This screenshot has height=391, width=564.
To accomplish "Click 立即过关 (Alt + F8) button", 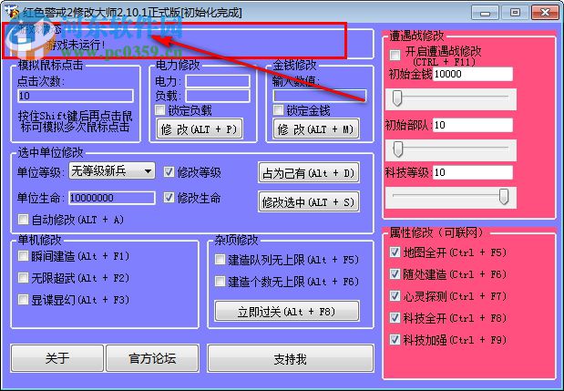I will click(287, 311).
